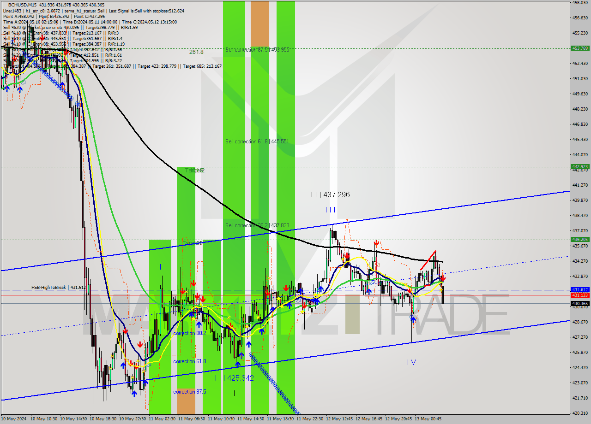This screenshot has width=591, height=424.
Task: Click the 458.030 price axis label
Action: click(x=580, y=3)
